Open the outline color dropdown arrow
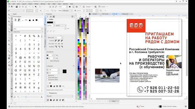The image size is (195, 109). [54, 22]
